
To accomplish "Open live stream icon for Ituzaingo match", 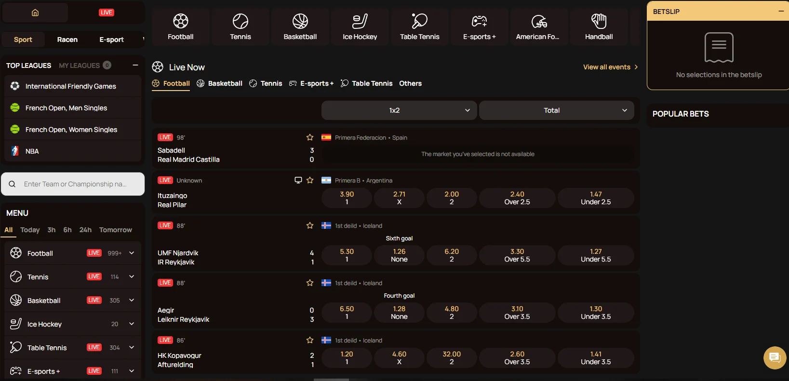I will point(298,180).
